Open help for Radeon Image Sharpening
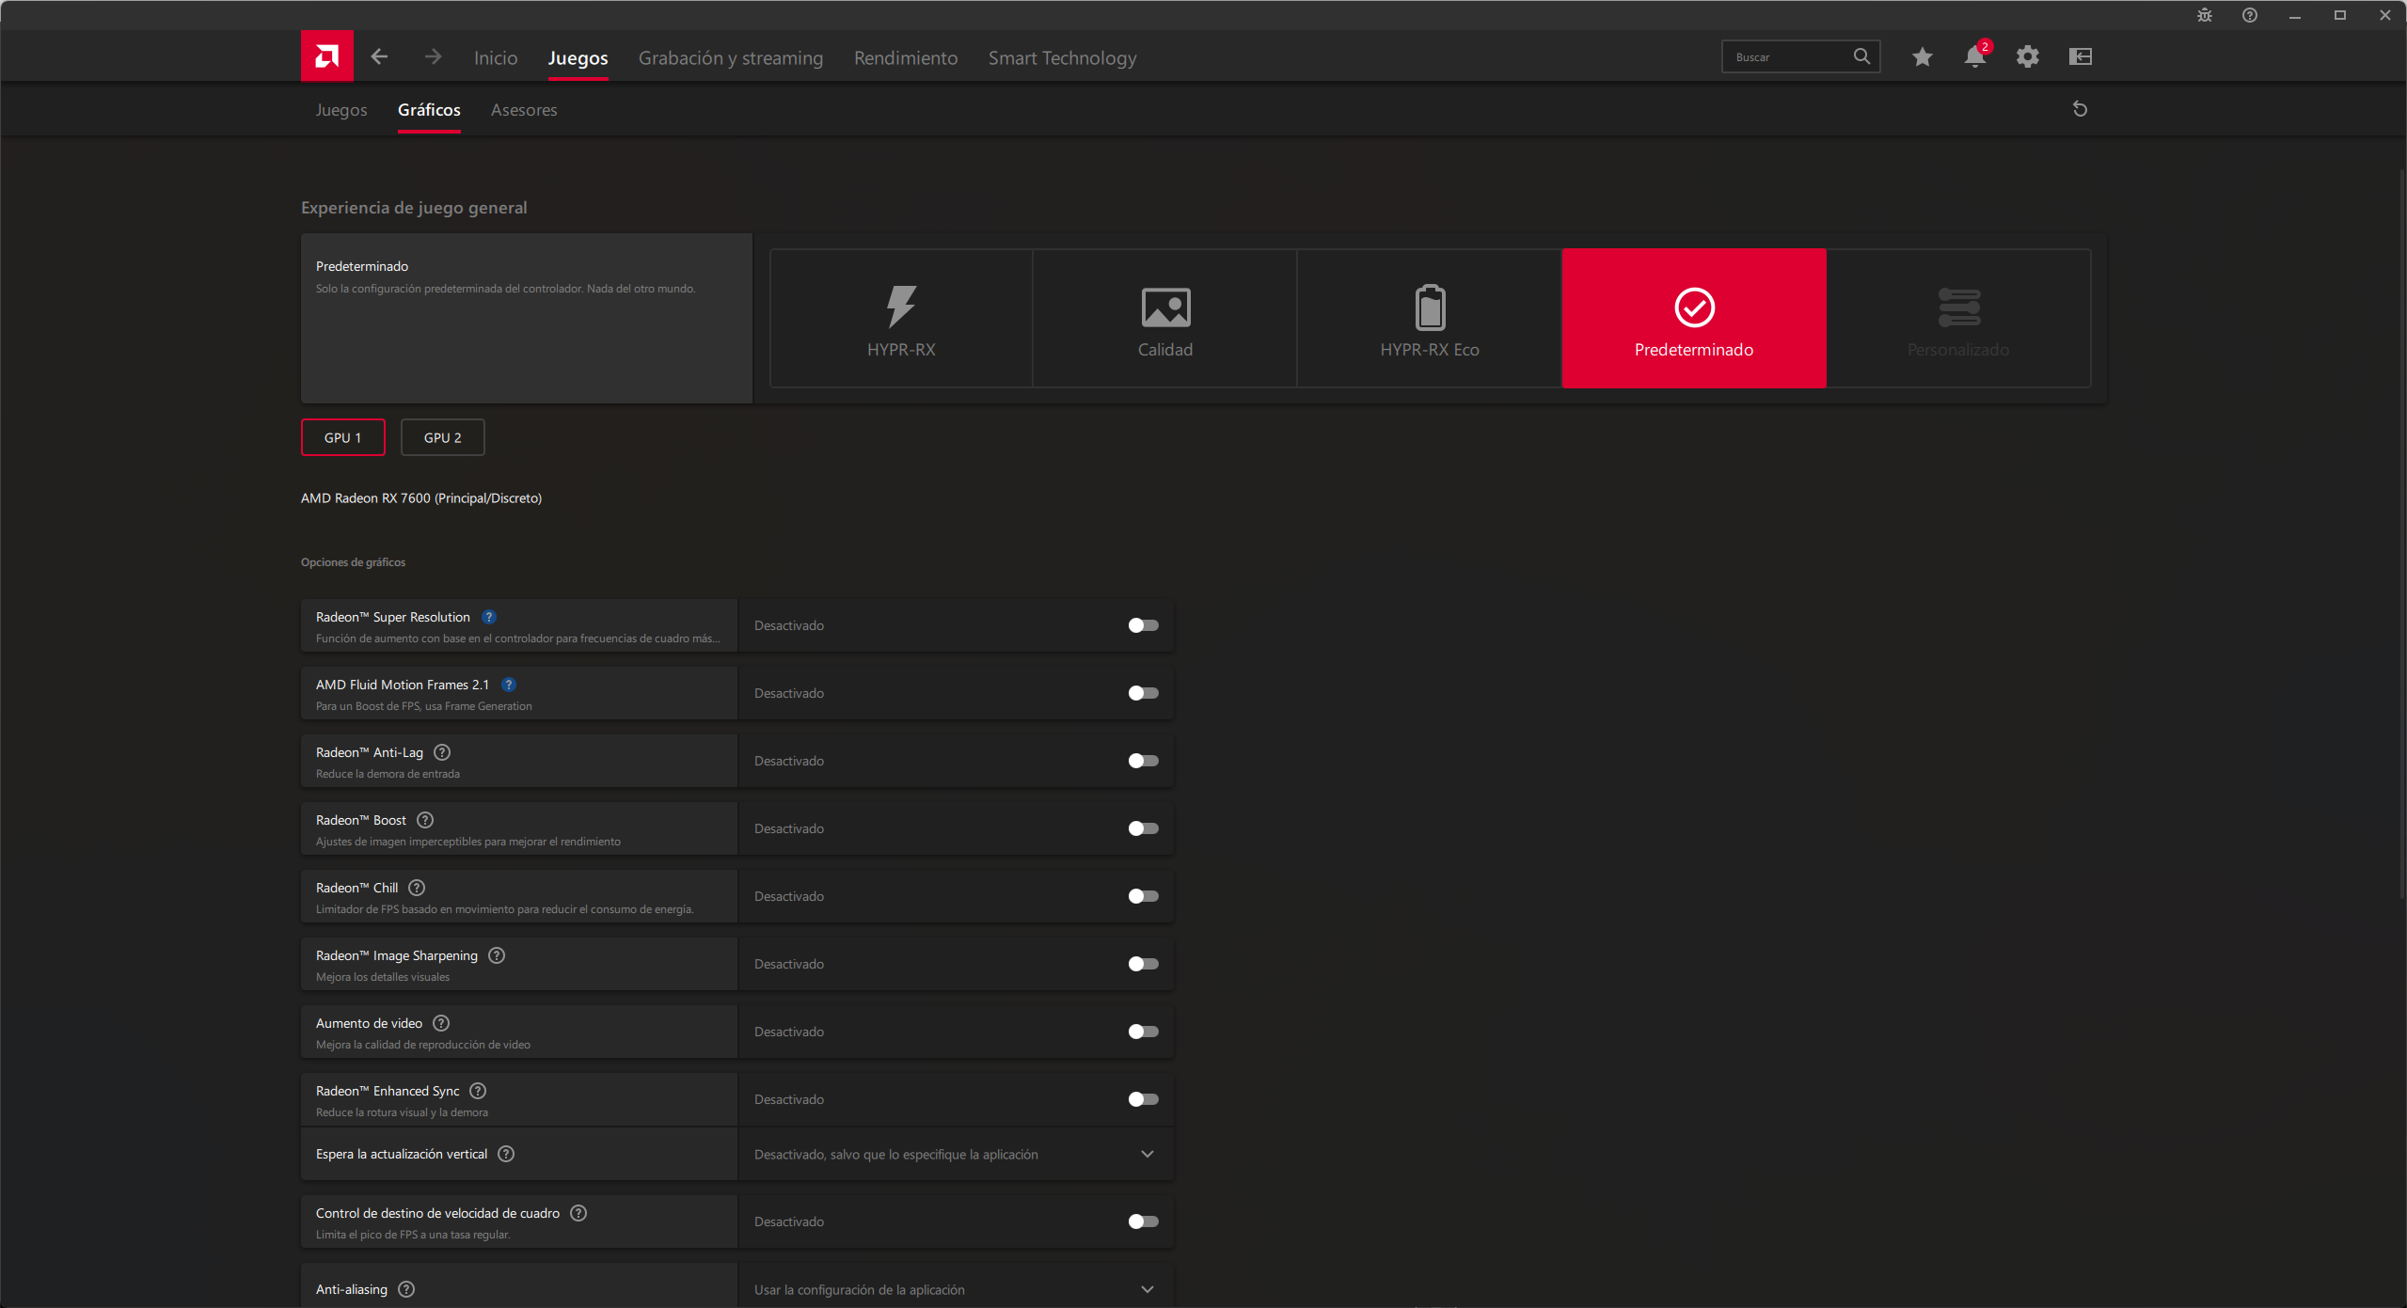This screenshot has height=1308, width=2407. [497, 955]
